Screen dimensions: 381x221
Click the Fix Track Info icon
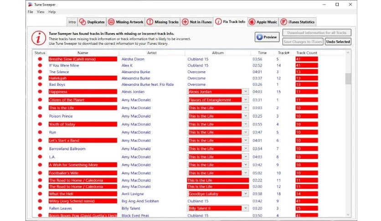[218, 21]
